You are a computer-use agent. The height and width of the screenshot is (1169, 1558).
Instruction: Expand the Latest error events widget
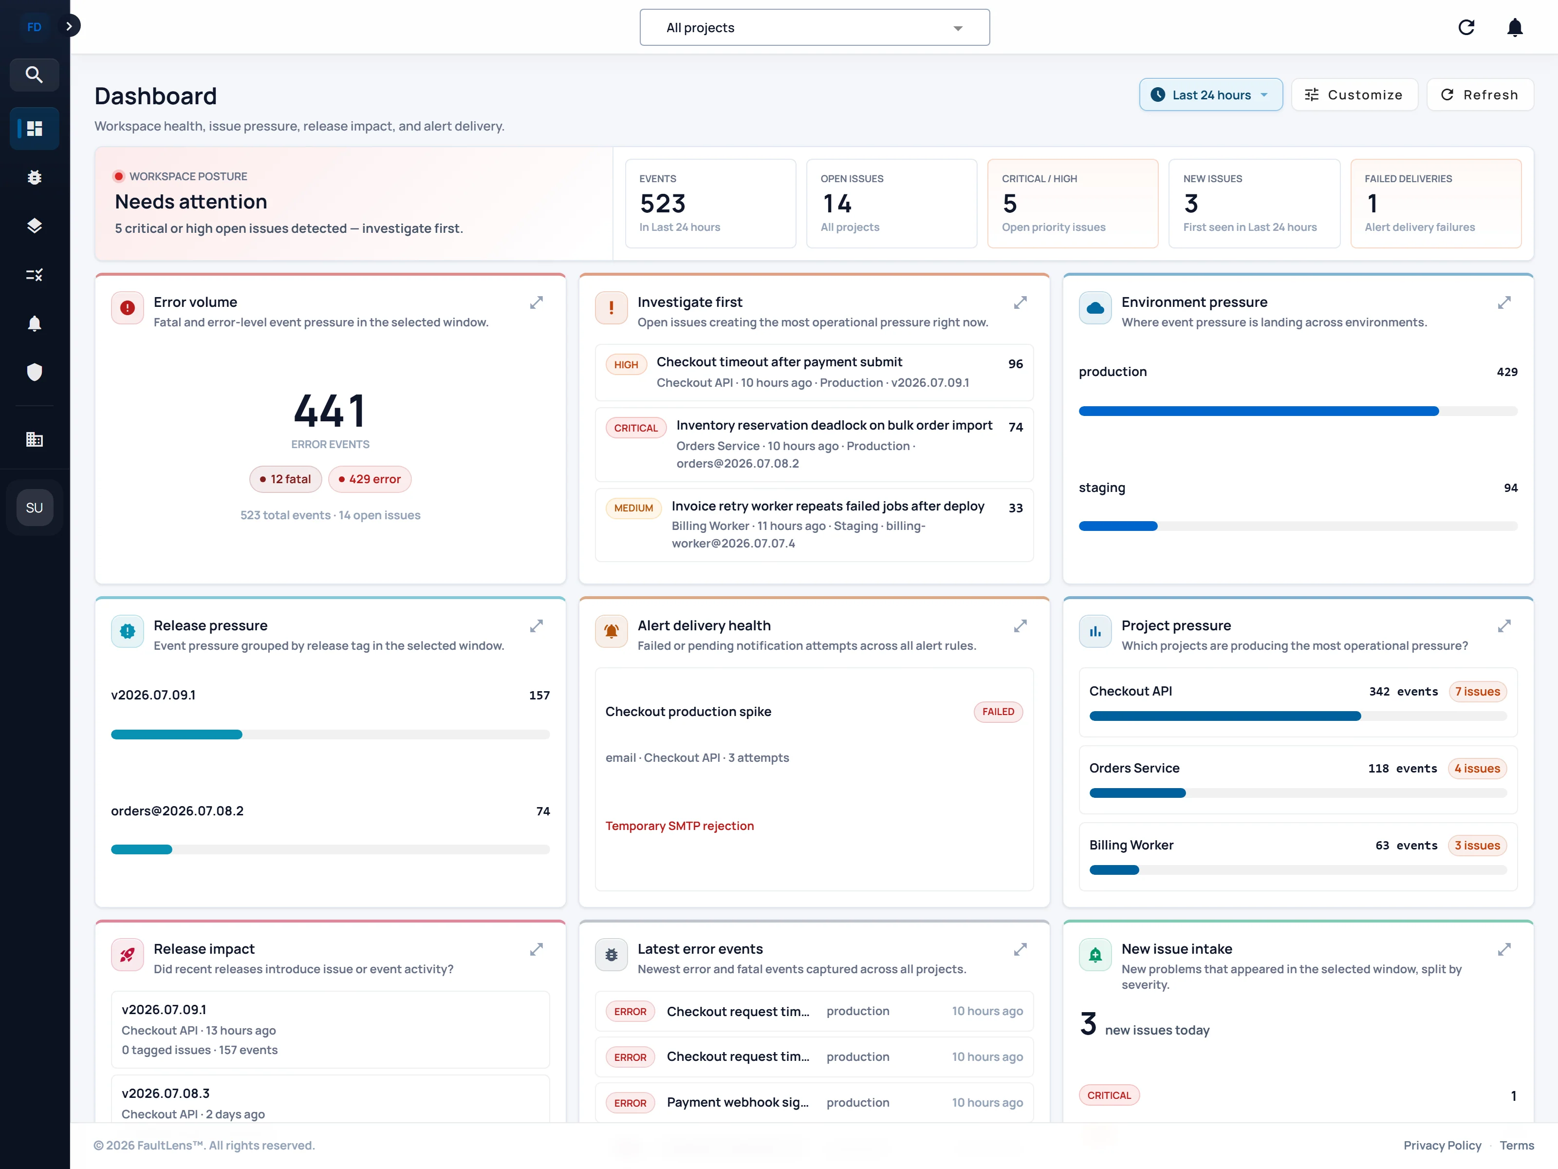pyautogui.click(x=1020, y=950)
